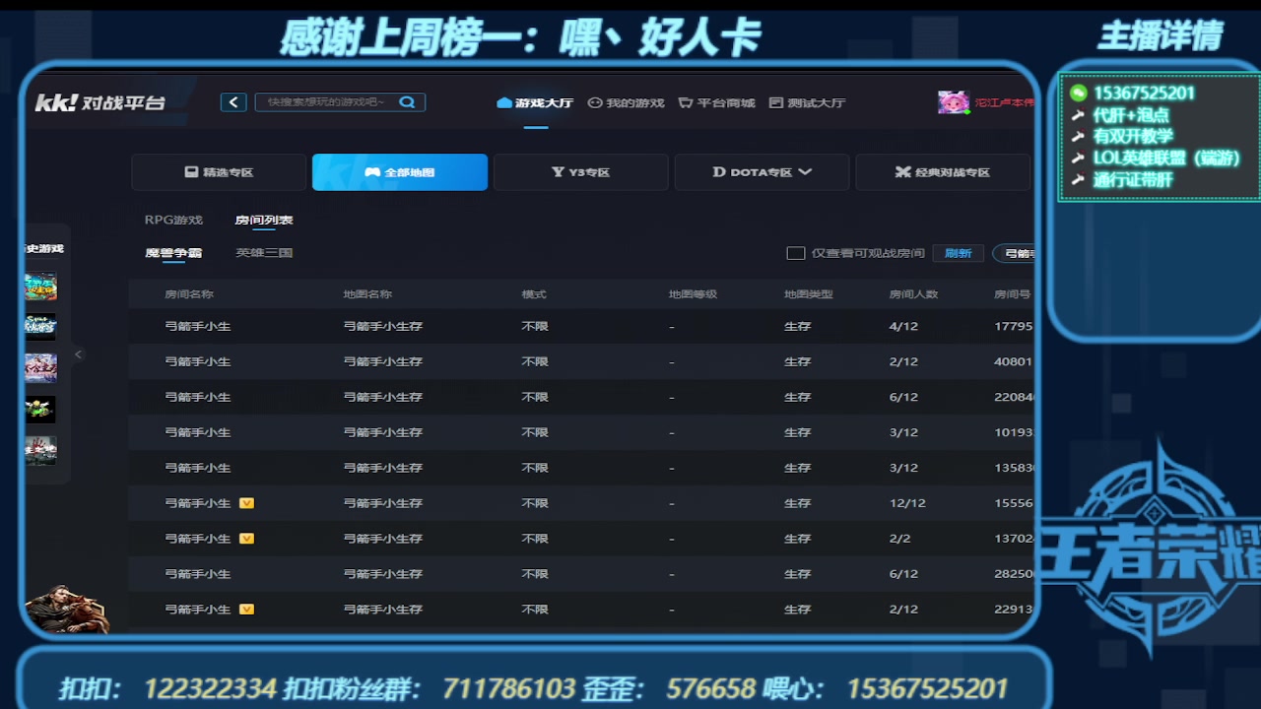Click the 弓箭手小生 room name in row 28250
Image resolution: width=1261 pixels, height=709 pixels.
click(x=198, y=574)
